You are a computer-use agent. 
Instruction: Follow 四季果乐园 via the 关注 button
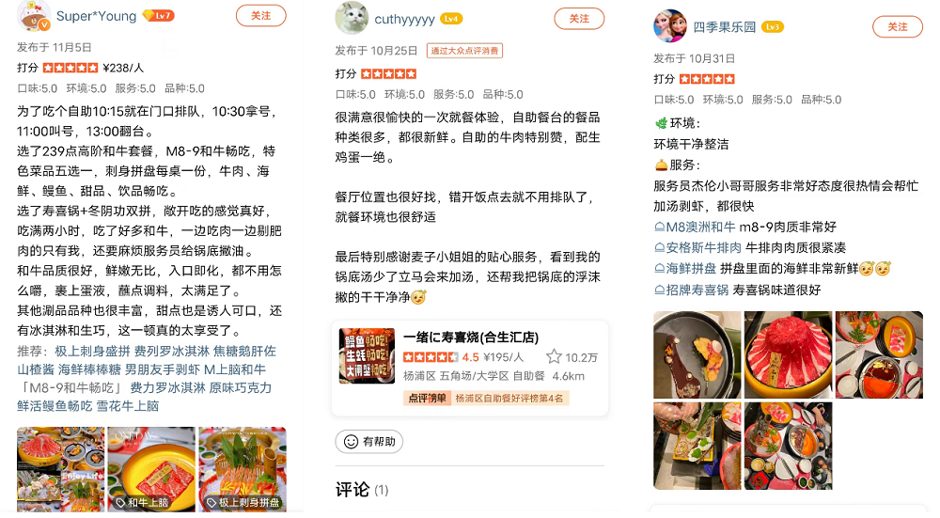click(897, 27)
